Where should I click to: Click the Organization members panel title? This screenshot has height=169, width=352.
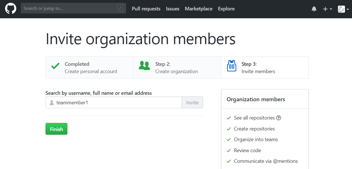coord(256,99)
